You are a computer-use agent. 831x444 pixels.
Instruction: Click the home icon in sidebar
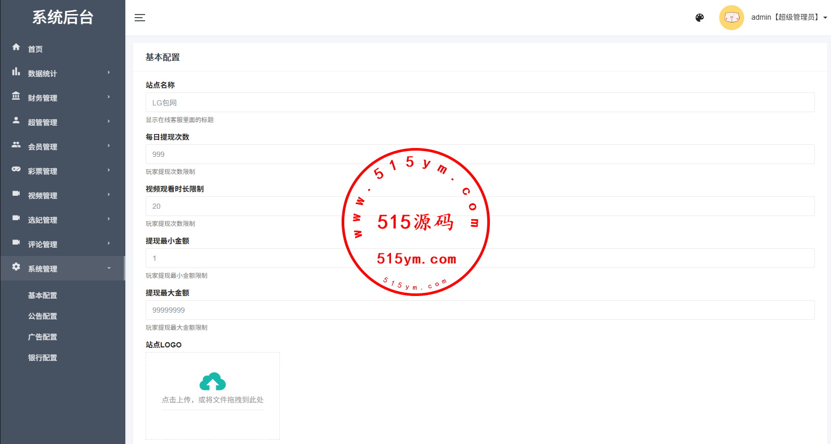[x=16, y=47]
